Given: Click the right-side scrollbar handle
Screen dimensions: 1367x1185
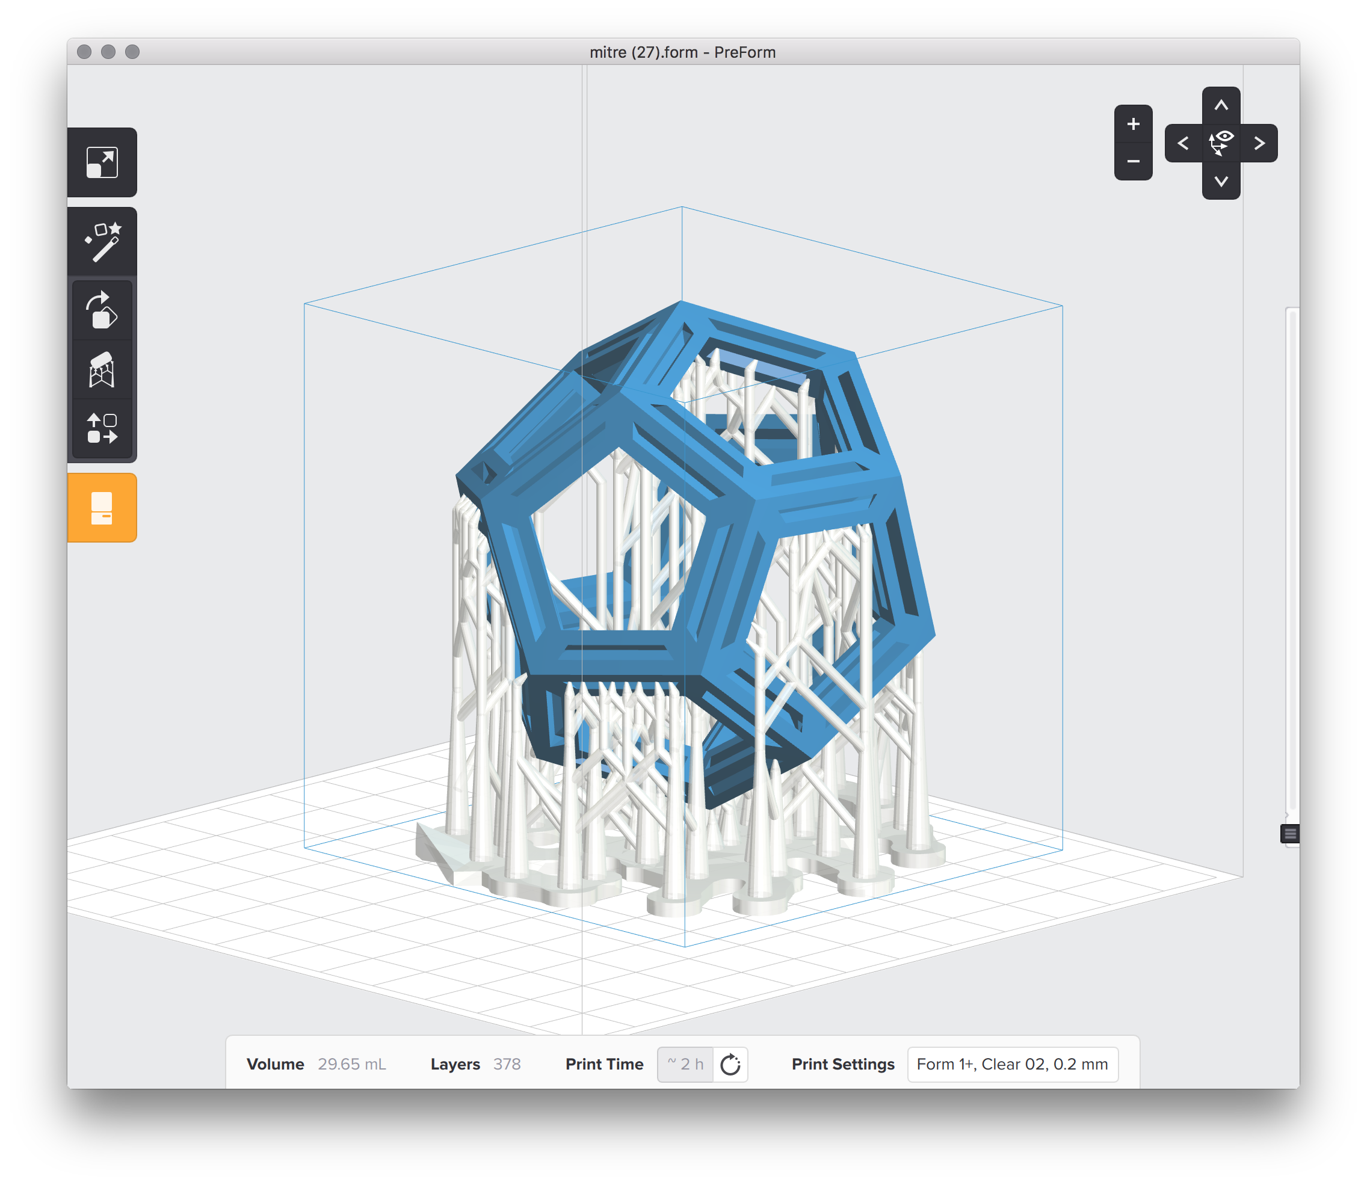Looking at the screenshot, I should [x=1290, y=834].
